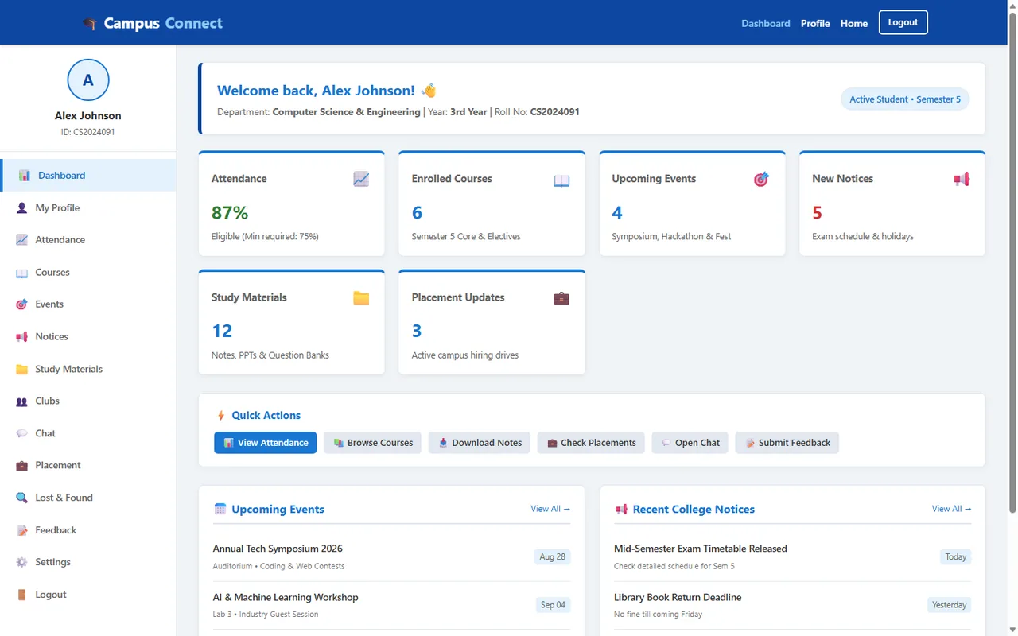Screen dimensions: 1018x636
Task: Open Dashboard in the sidebar
Action: click(x=88, y=175)
